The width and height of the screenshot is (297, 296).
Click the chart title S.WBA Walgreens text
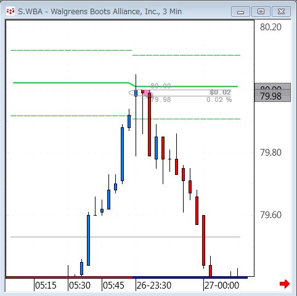(x=100, y=12)
